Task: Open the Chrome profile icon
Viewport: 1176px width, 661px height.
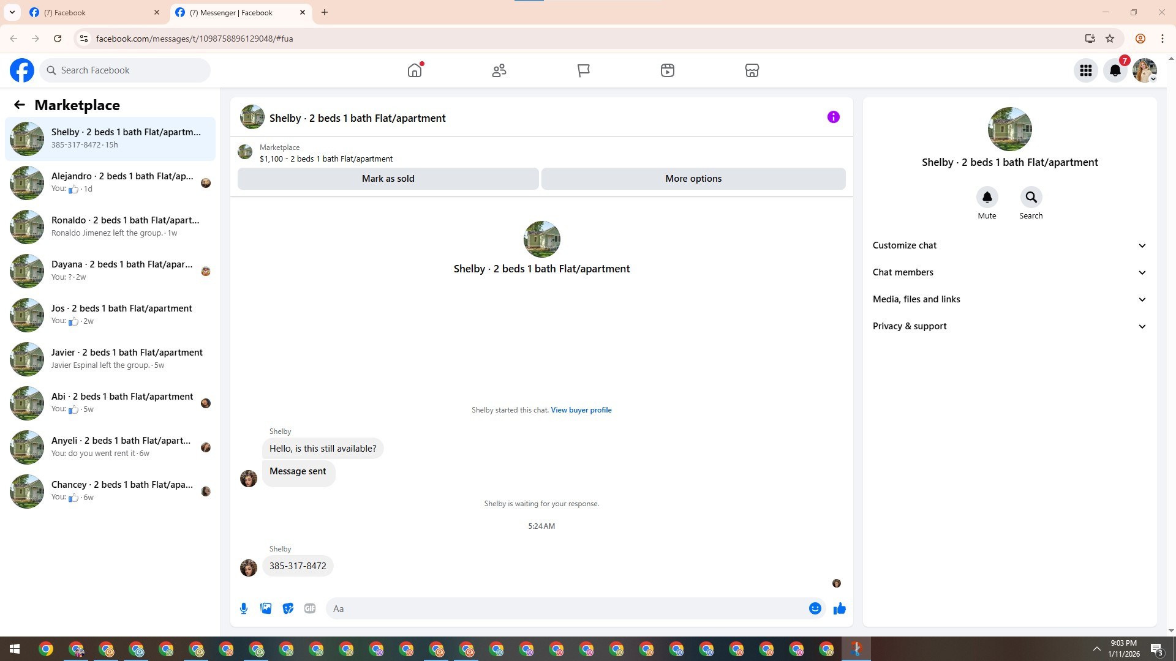Action: pos(1140,39)
